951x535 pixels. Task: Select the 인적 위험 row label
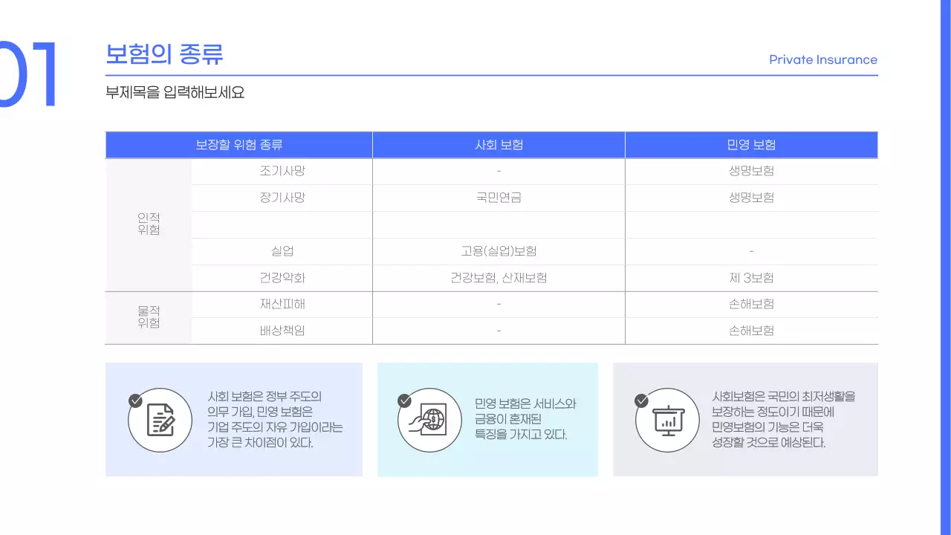(x=149, y=224)
